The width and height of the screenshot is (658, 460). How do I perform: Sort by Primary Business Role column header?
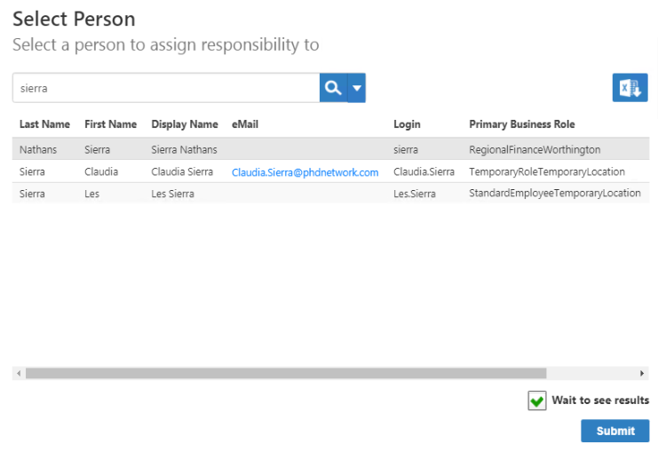pyautogui.click(x=521, y=124)
